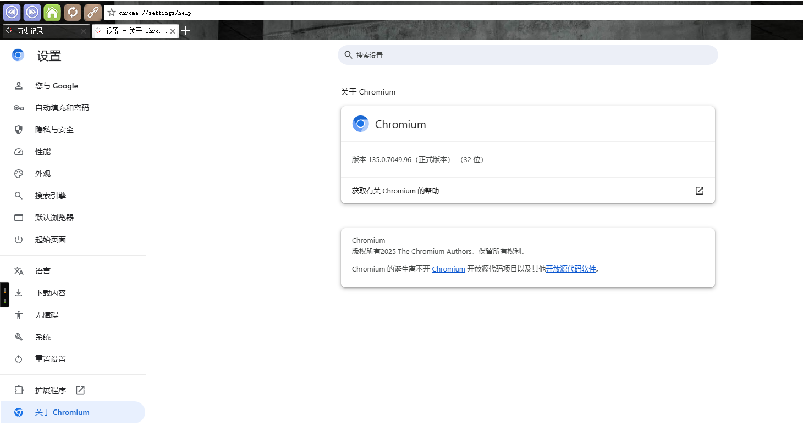The height and width of the screenshot is (443, 803).
Task: Click the Chromium logo in the version card
Action: tap(360, 124)
